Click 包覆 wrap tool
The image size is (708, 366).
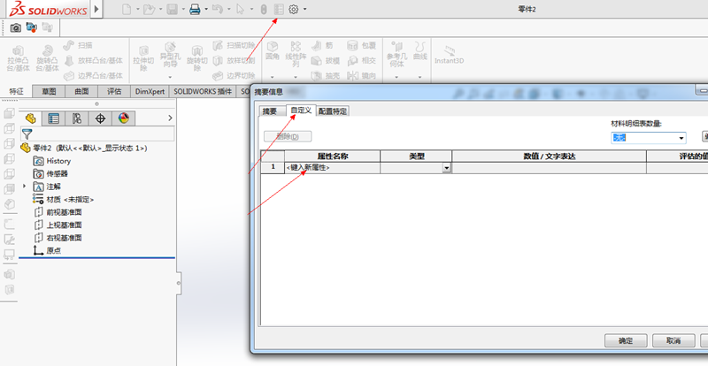coord(362,45)
